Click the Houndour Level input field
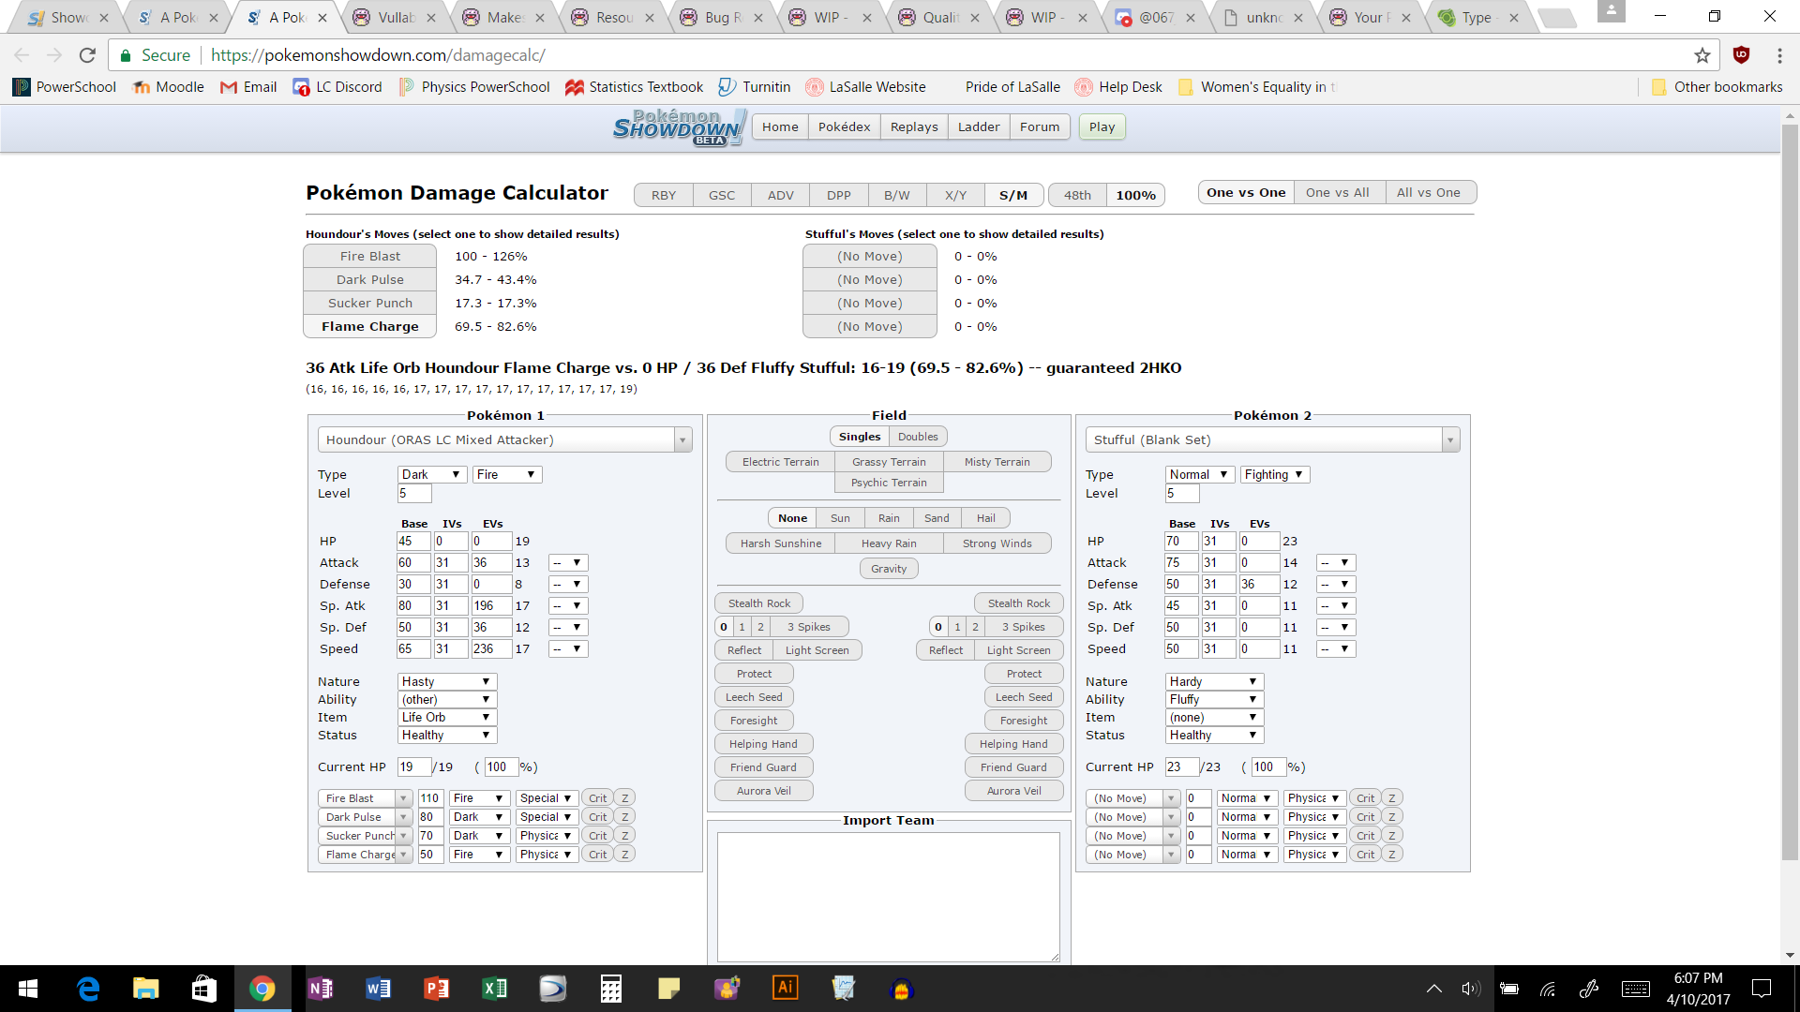This screenshot has height=1012, width=1800. tap(414, 493)
